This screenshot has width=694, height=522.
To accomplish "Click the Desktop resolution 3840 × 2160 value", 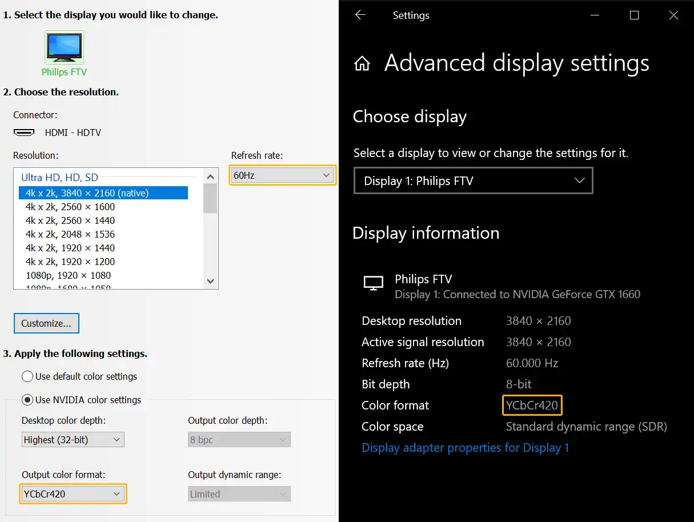I will coord(539,321).
